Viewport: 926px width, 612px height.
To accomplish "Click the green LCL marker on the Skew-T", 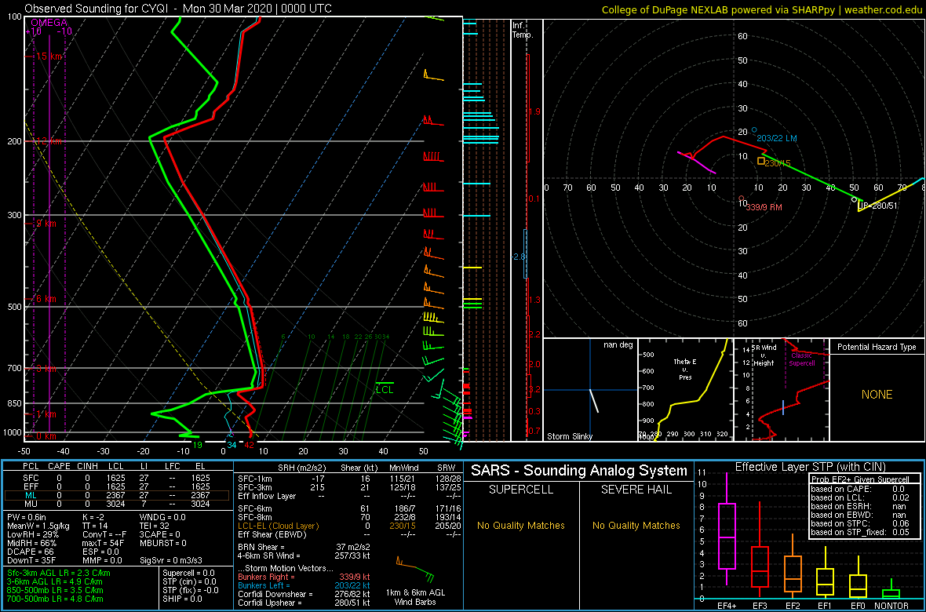I will pos(385,388).
